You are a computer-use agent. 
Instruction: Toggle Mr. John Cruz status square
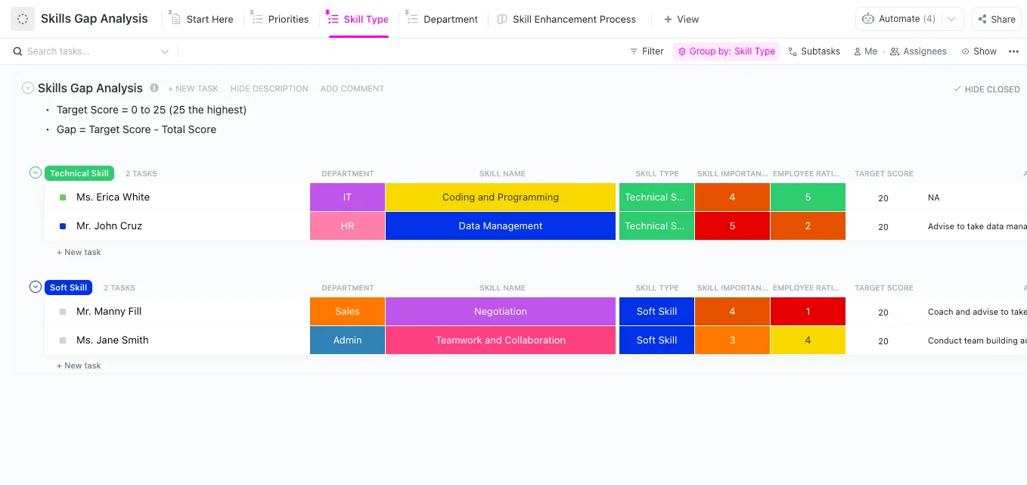(x=63, y=226)
